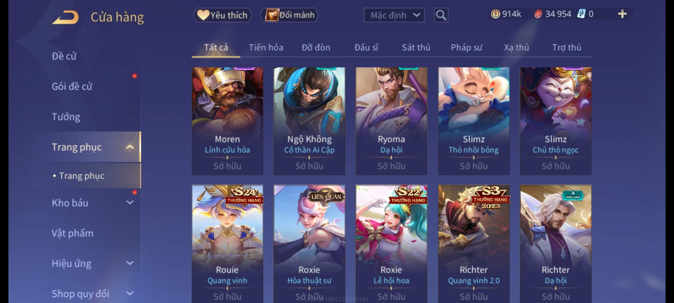Select the Tiến hóa filter tab
Screen dimensions: 674x303
click(x=266, y=47)
